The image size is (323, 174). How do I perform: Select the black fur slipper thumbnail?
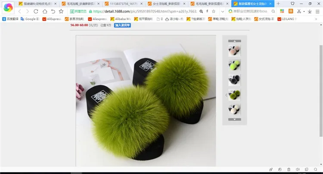point(234,80)
